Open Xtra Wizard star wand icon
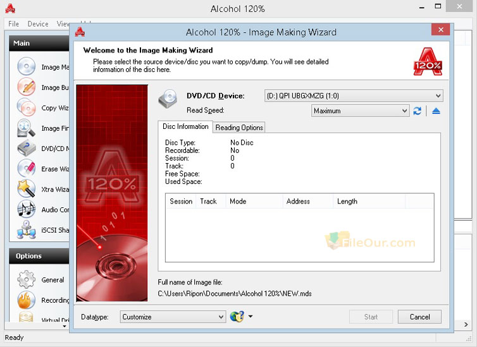The image size is (477, 347). pos(26,189)
